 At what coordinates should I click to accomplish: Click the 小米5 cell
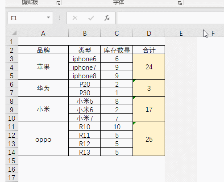(x=85, y=101)
